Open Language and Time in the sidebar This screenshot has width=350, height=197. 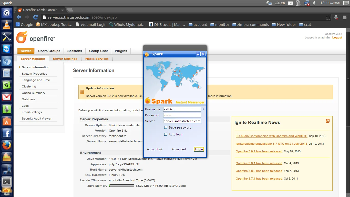tap(36, 80)
